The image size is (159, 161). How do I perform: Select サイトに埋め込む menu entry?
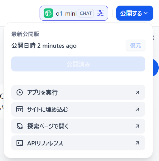click(x=78, y=109)
